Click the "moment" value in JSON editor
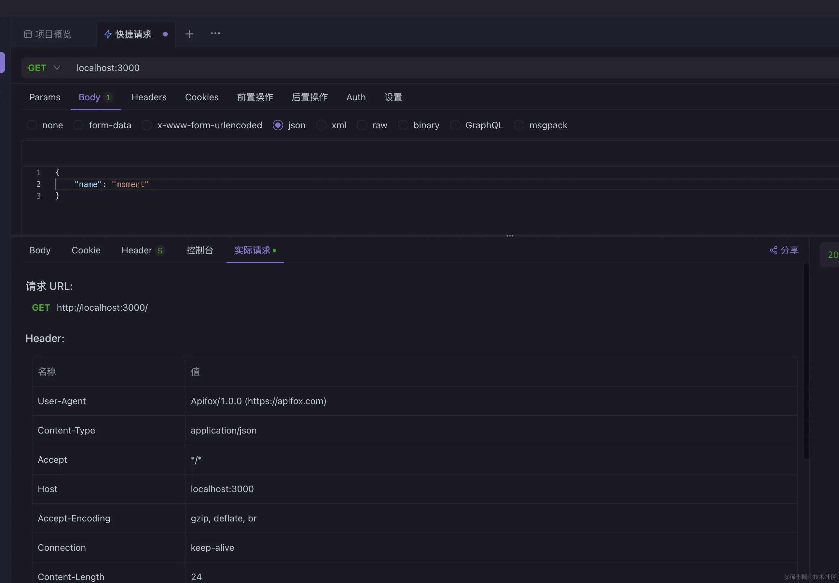This screenshot has height=583, width=839. (x=130, y=184)
